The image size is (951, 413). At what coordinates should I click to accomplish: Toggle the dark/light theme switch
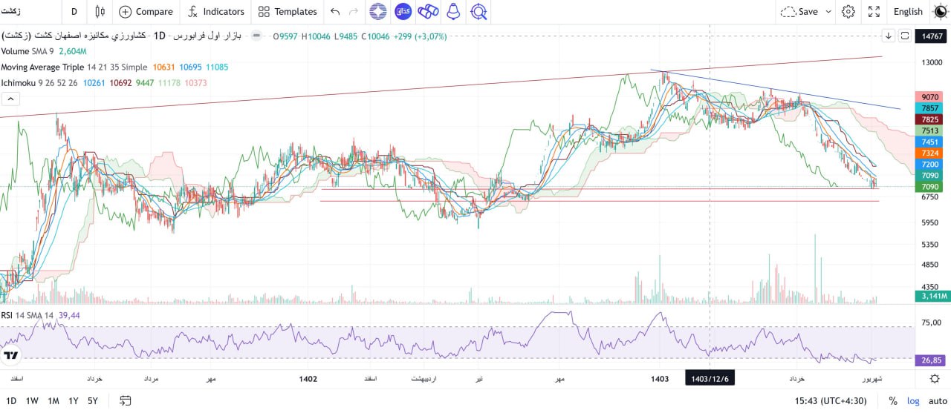pos(940,11)
